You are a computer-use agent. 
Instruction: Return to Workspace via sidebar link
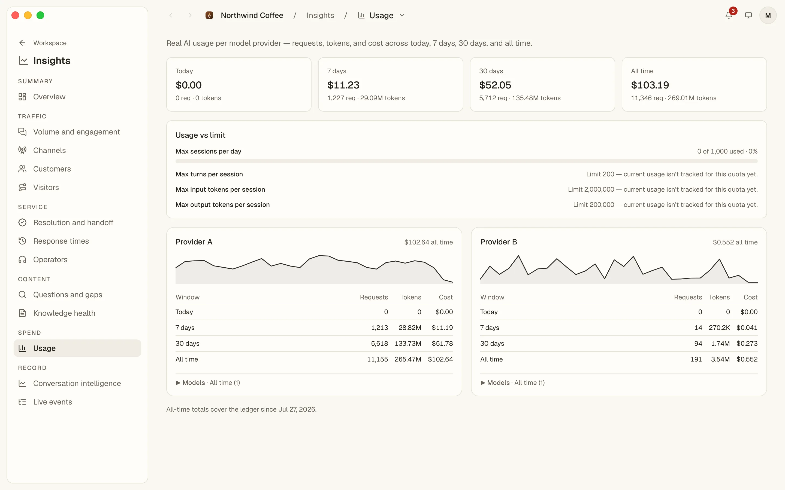50,43
